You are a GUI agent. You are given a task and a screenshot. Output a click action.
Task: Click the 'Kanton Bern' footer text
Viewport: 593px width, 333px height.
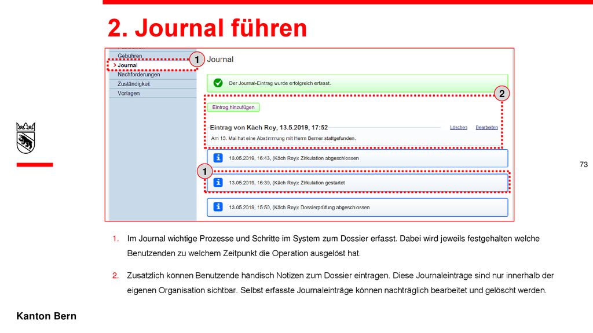[46, 316]
